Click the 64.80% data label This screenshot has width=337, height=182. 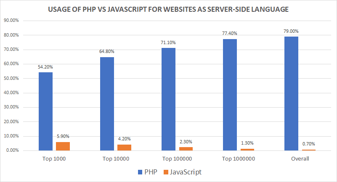(107, 52)
